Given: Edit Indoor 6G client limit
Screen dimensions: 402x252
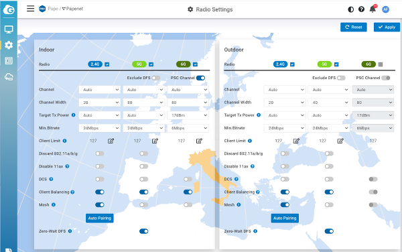Looking at the screenshot, I should [x=199, y=141].
